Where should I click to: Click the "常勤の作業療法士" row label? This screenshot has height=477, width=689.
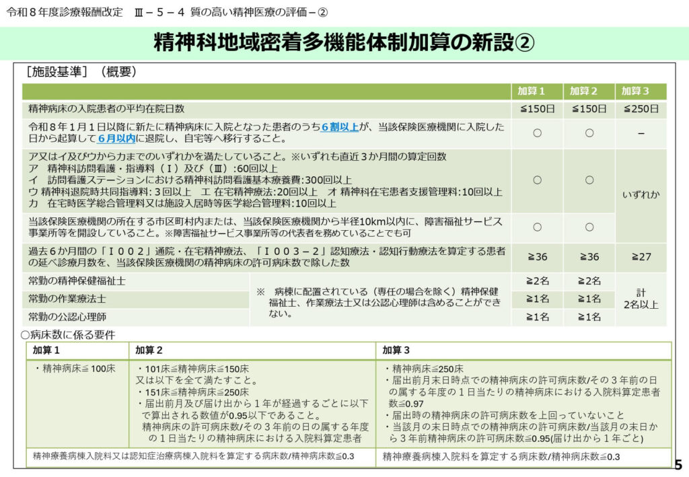pyautogui.click(x=67, y=299)
